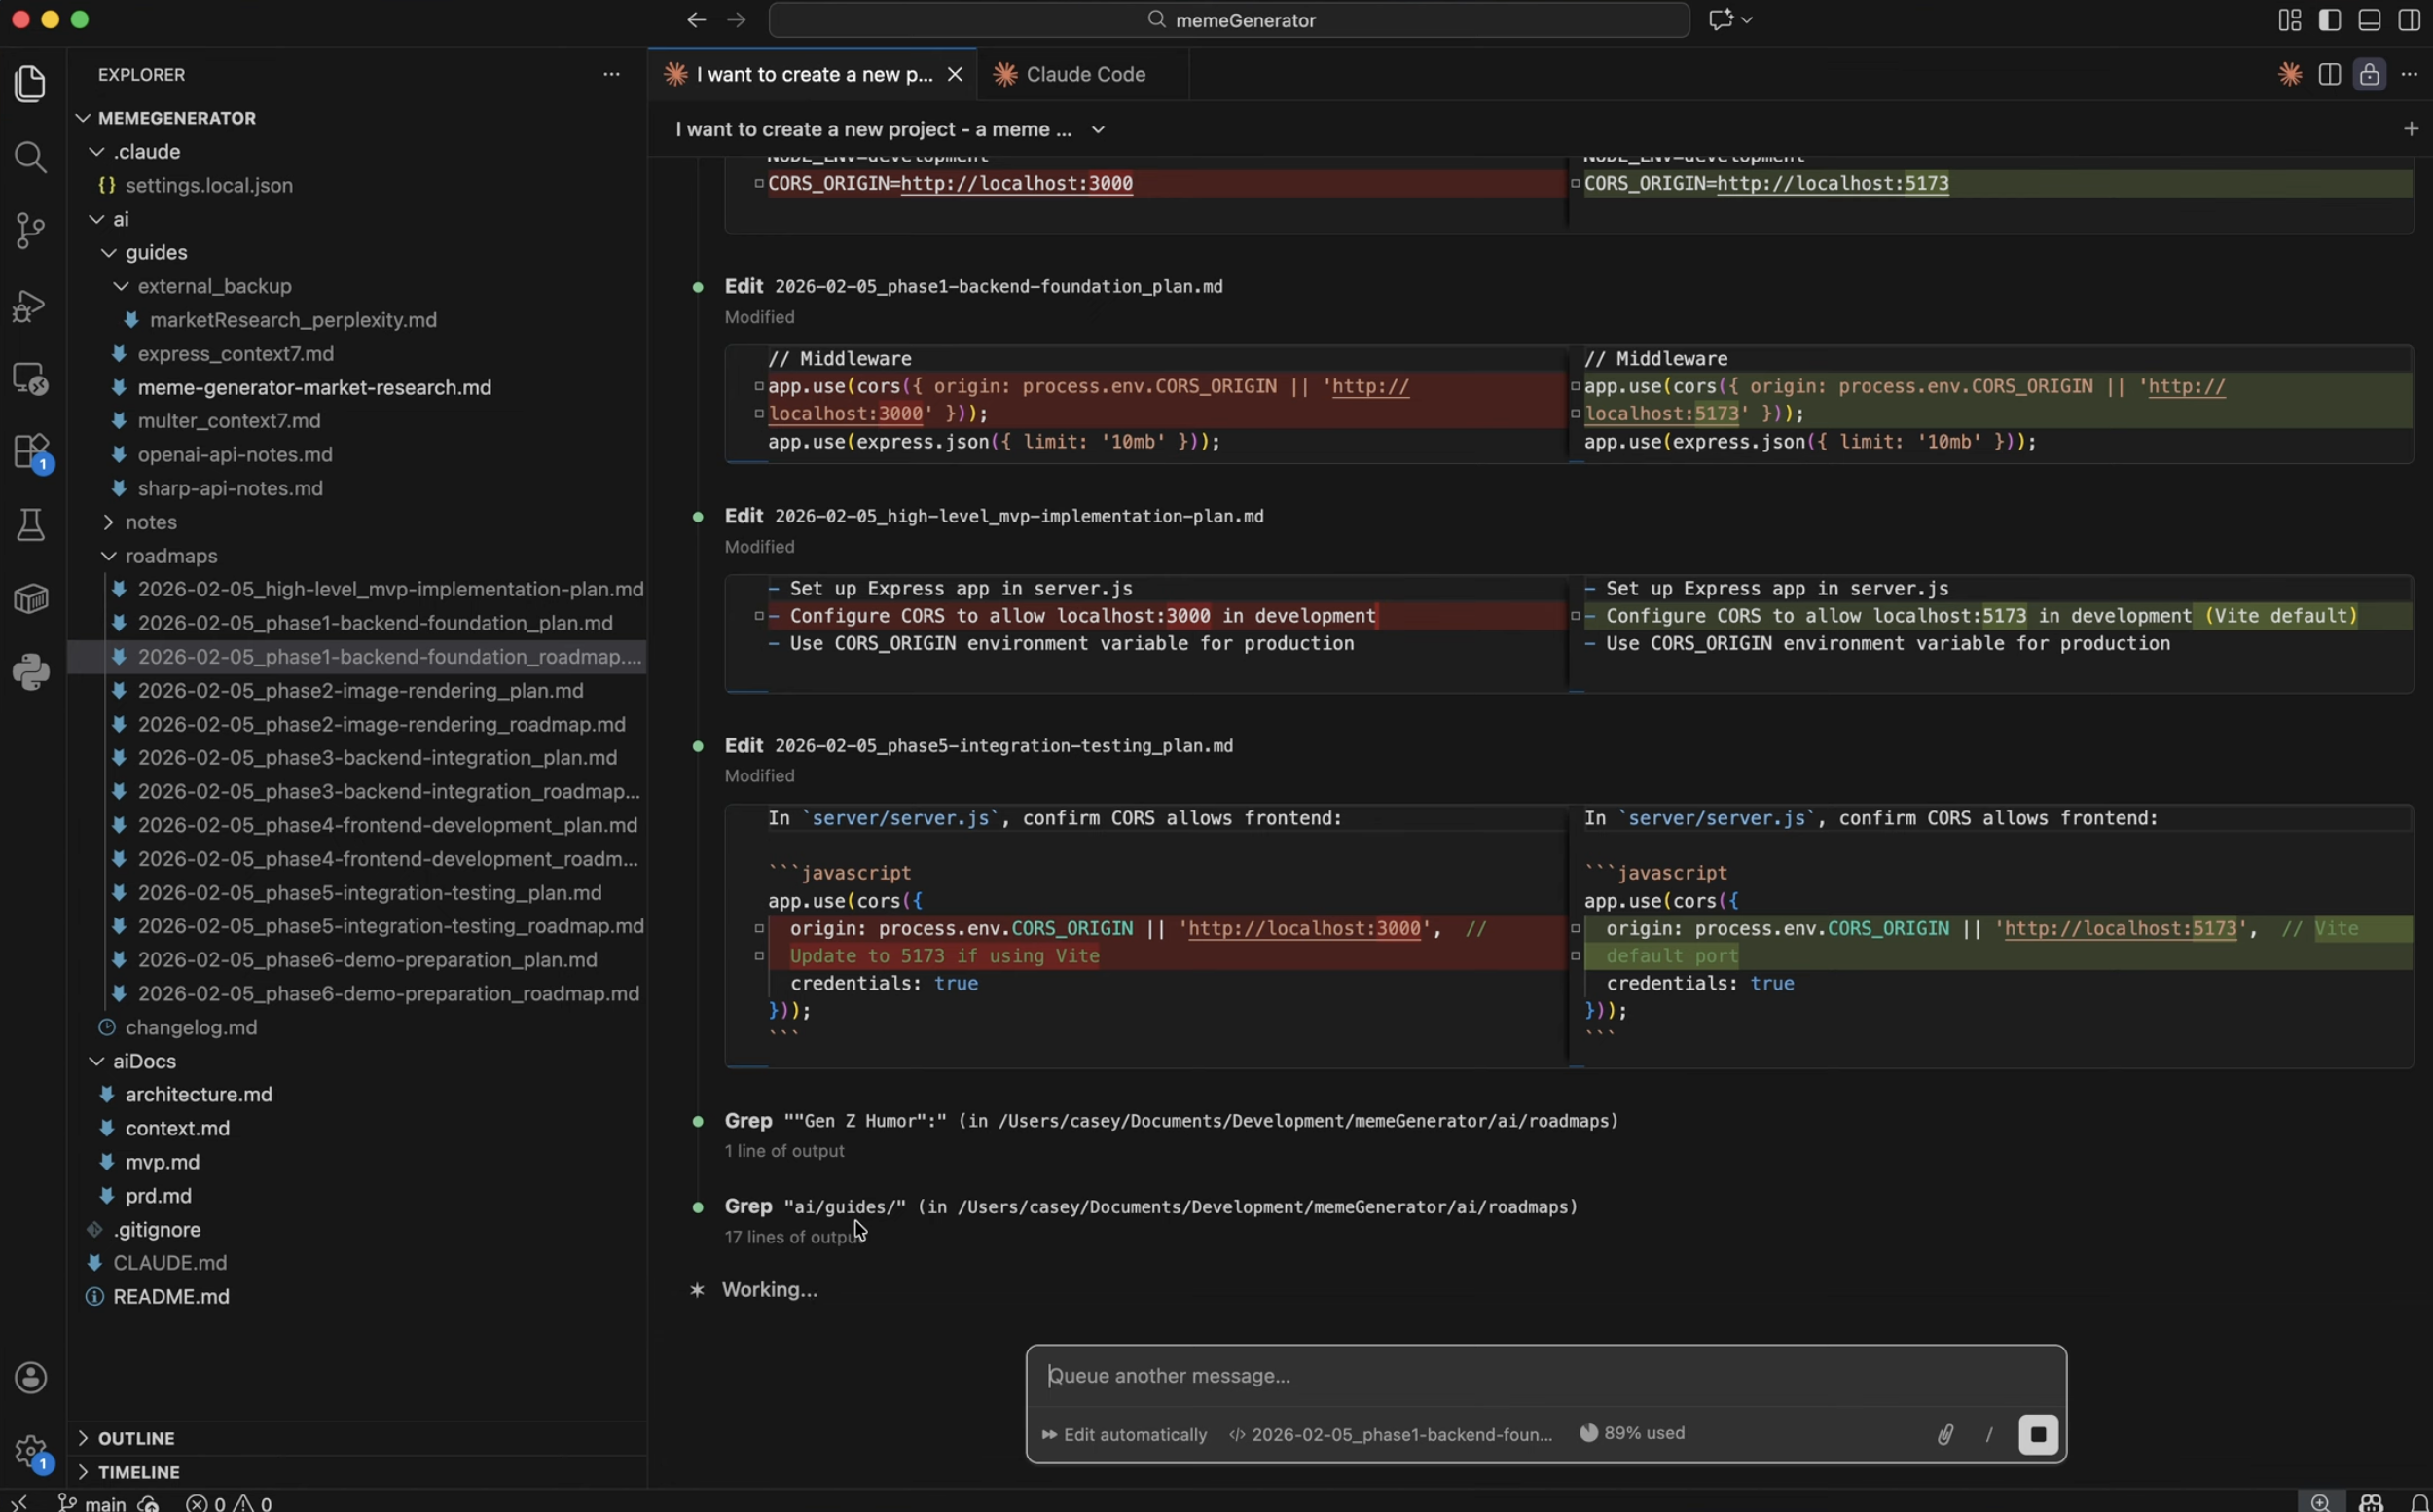Open the Testing flask view
The width and height of the screenshot is (2433, 1512).
[x=31, y=525]
